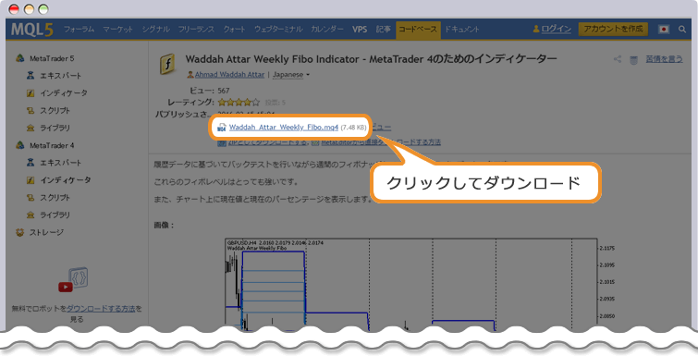Open the シグナル menu item
The height and width of the screenshot is (356, 698).
click(156, 30)
